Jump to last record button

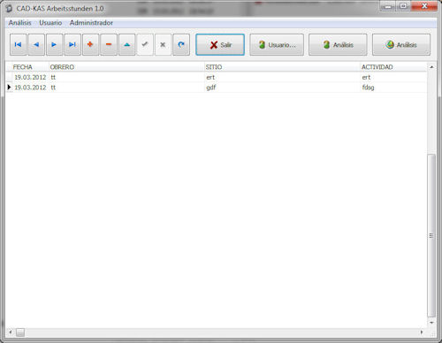pyautogui.click(x=72, y=44)
